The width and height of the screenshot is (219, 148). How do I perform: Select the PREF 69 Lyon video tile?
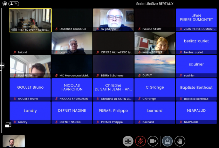pos(30,20)
